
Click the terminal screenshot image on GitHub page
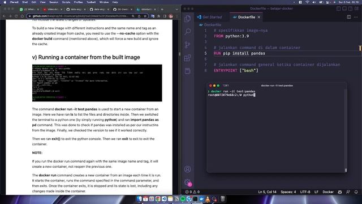click(x=97, y=83)
